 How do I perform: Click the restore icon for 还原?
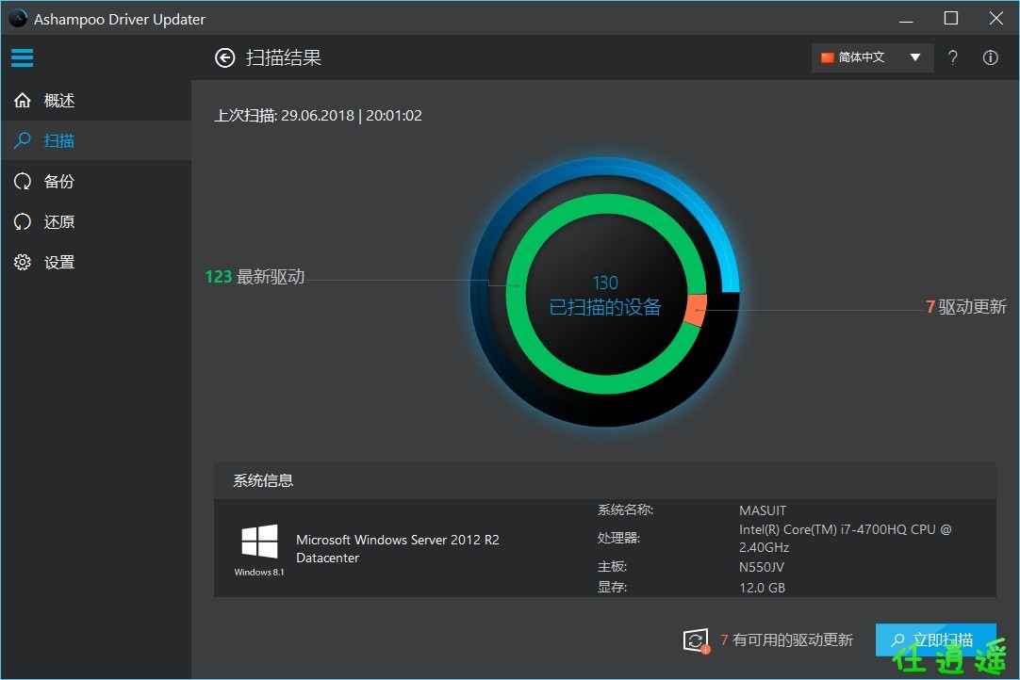[23, 221]
